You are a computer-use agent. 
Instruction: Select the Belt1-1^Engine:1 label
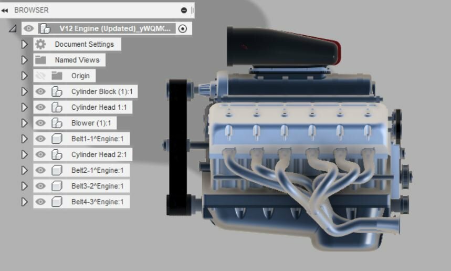pyautogui.click(x=98, y=139)
